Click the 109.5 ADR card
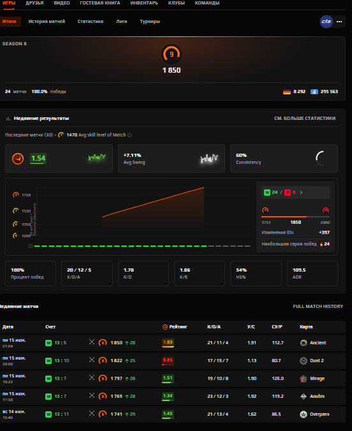 click(x=312, y=274)
